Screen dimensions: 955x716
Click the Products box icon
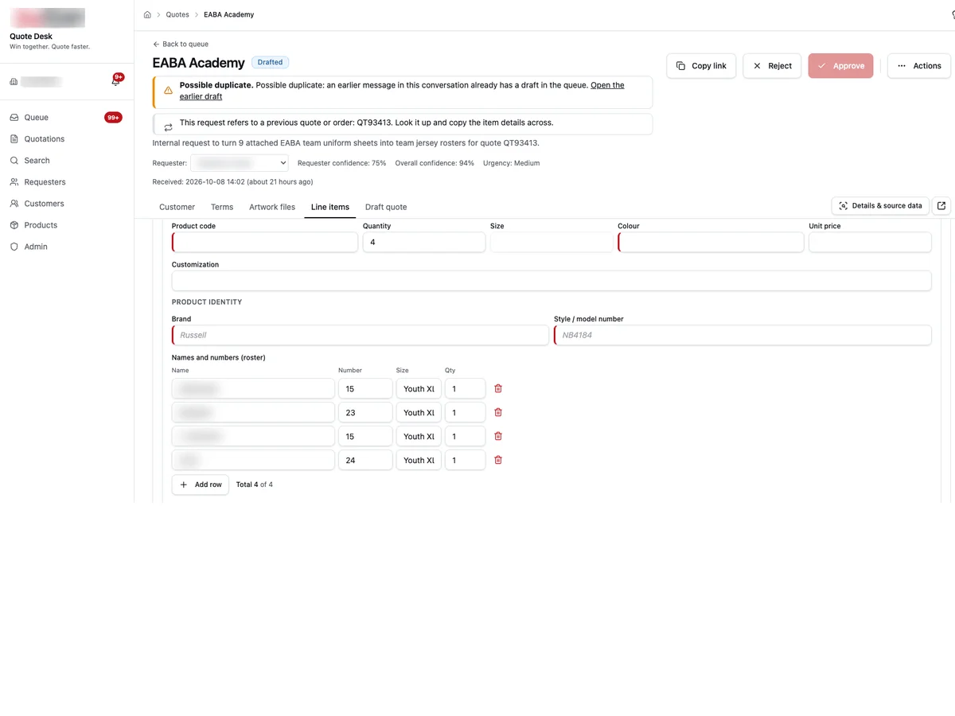coord(14,225)
